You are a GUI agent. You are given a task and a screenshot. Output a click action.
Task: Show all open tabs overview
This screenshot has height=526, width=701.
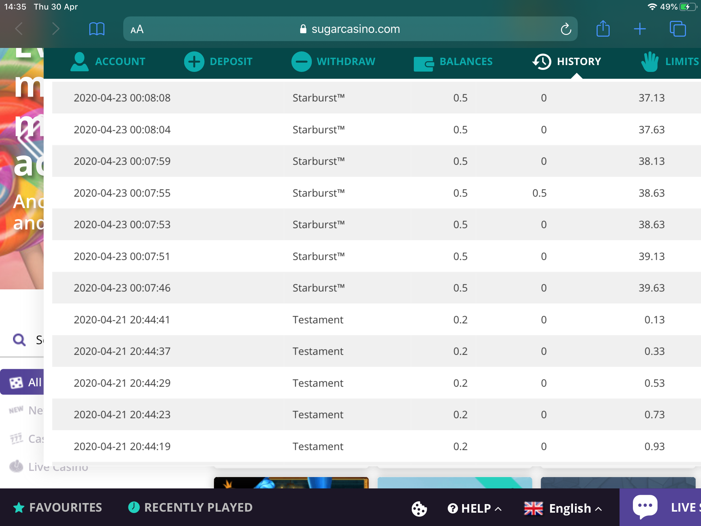pyautogui.click(x=678, y=29)
